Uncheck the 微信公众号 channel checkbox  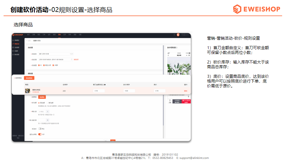[x=44, y=65]
